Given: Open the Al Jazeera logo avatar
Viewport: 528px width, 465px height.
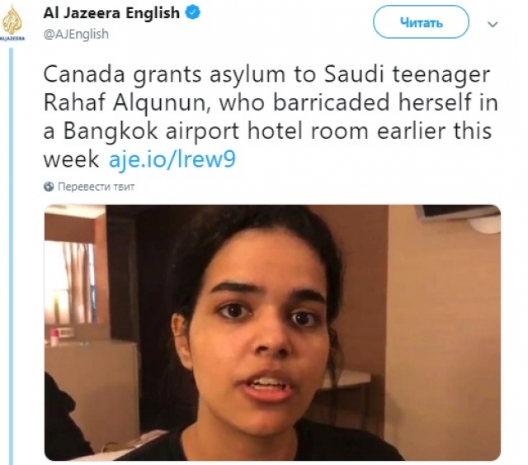Looking at the screenshot, I should coord(13,24).
